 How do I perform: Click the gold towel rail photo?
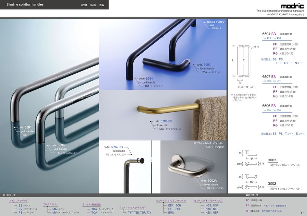tap(169, 110)
